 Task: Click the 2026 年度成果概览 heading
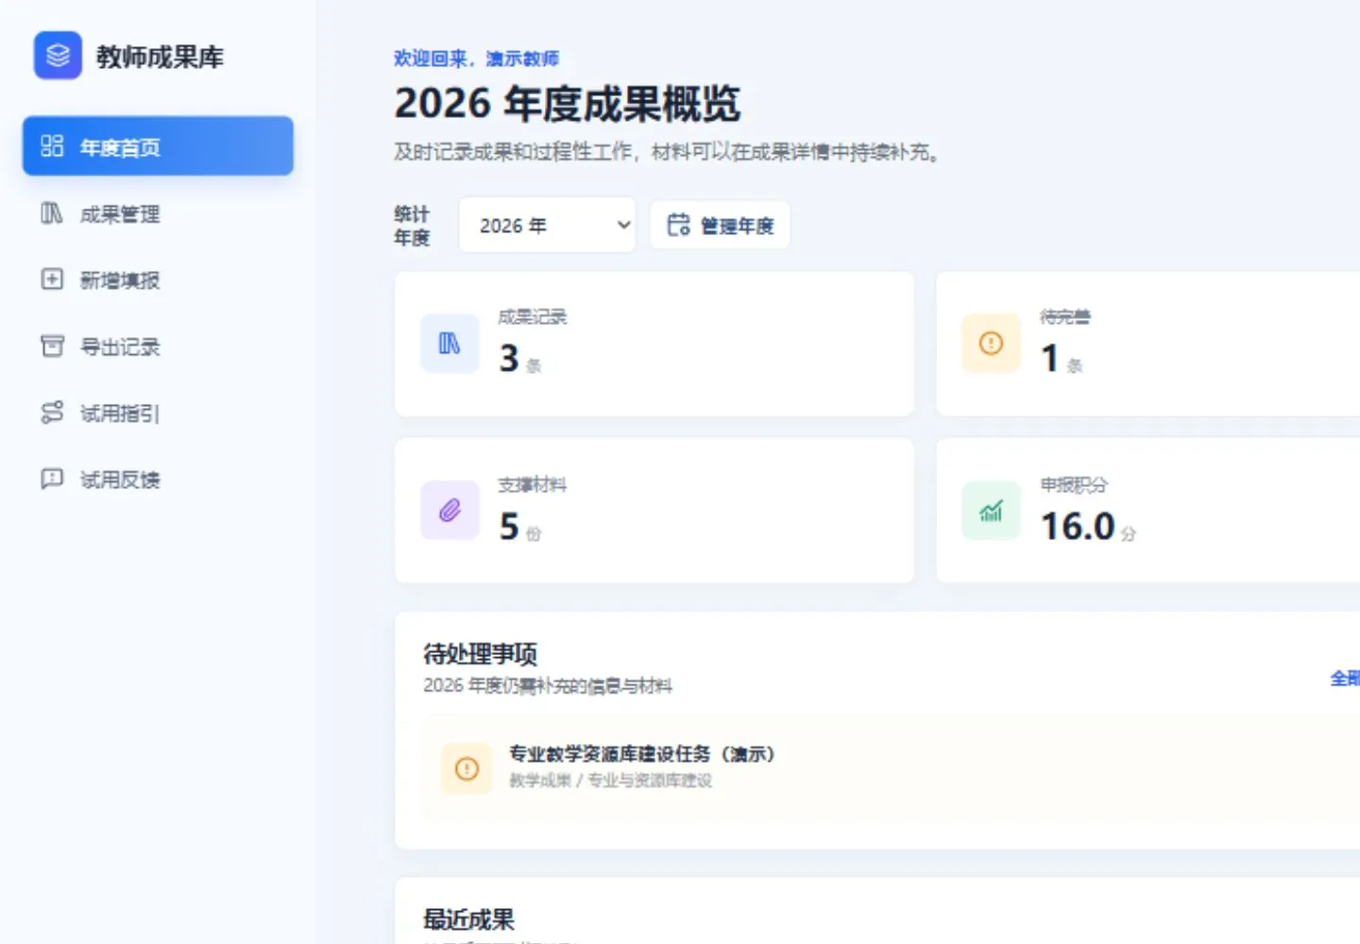click(x=567, y=103)
